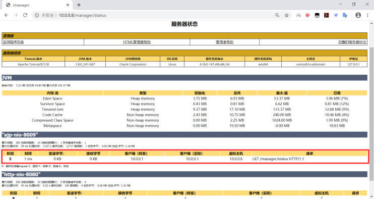The height and width of the screenshot is (199, 374).
Task: Click the "http-nio-8080" section header
Action: pos(184,174)
